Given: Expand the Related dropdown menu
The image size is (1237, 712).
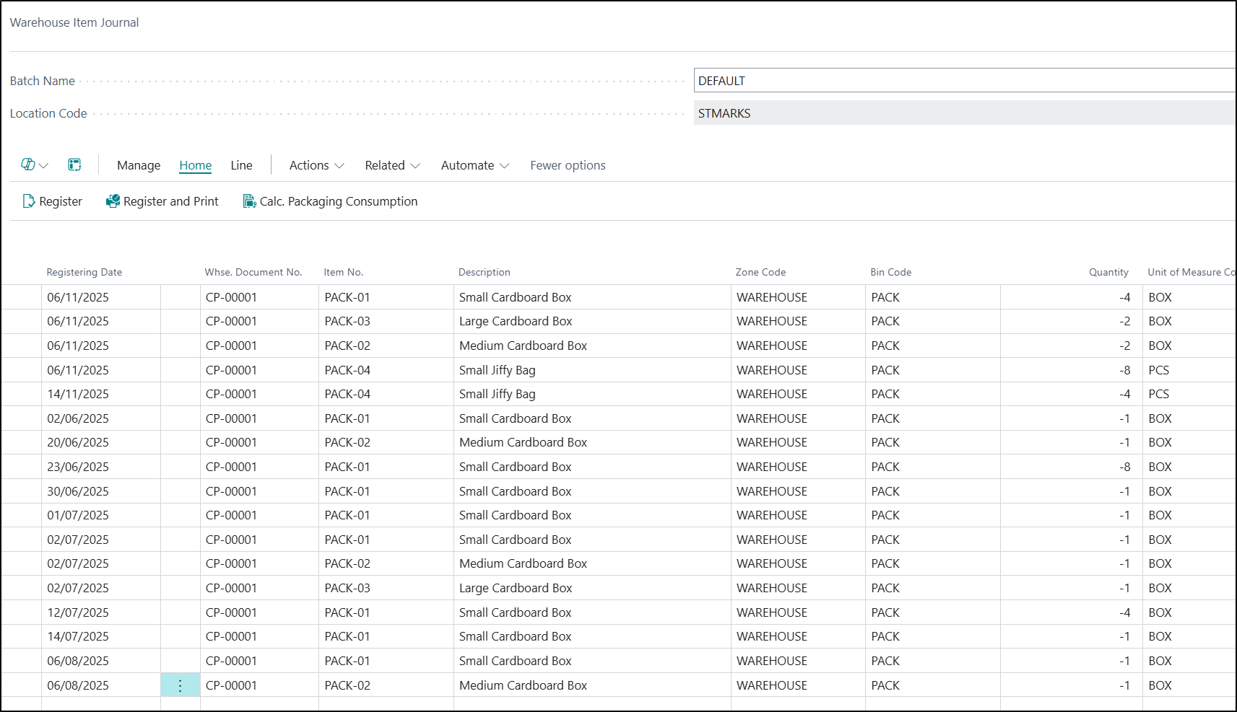Looking at the screenshot, I should click(392, 165).
